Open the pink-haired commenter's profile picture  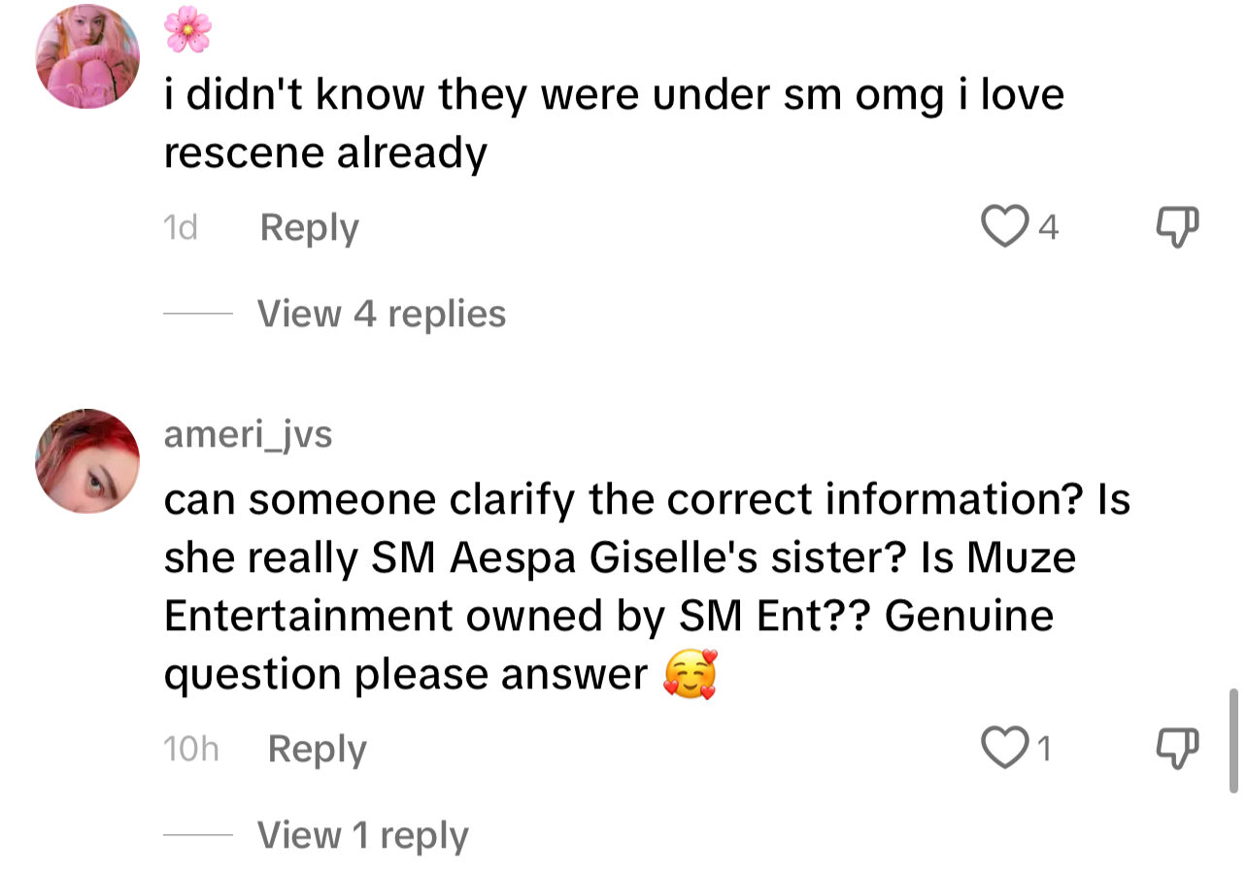(87, 56)
